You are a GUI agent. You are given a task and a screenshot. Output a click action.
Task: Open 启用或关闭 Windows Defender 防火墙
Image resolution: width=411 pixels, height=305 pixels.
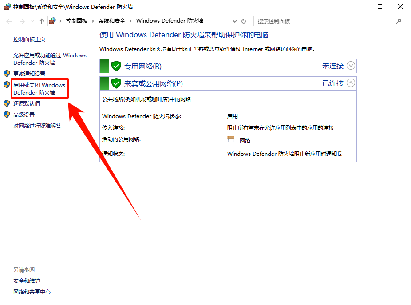40,89
